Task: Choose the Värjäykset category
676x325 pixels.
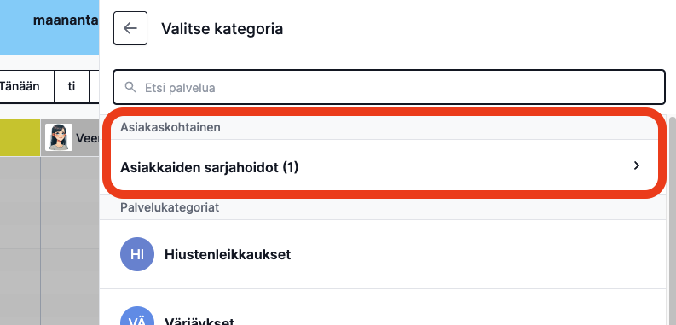Action: click(x=383, y=314)
